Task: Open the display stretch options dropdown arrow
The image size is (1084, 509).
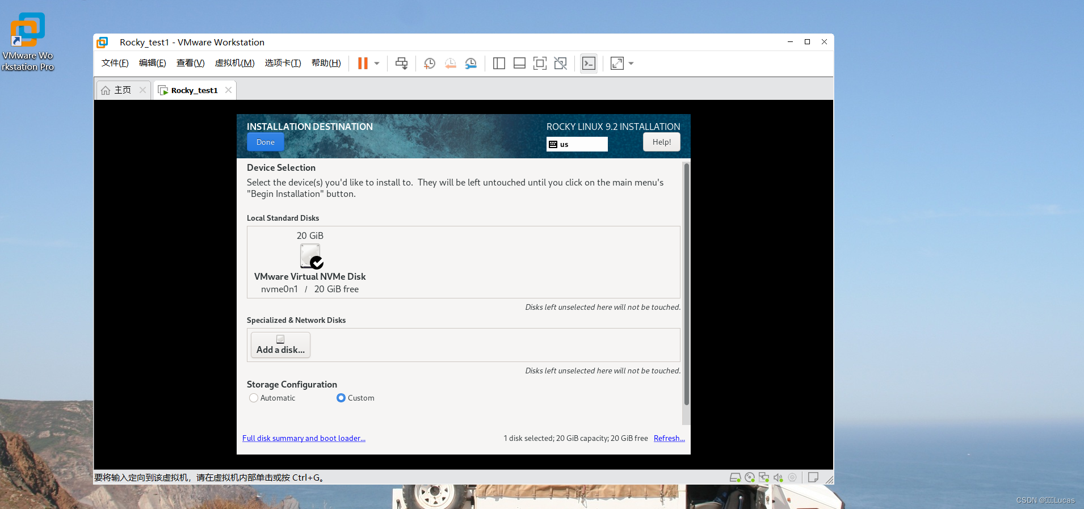Action: coord(631,64)
